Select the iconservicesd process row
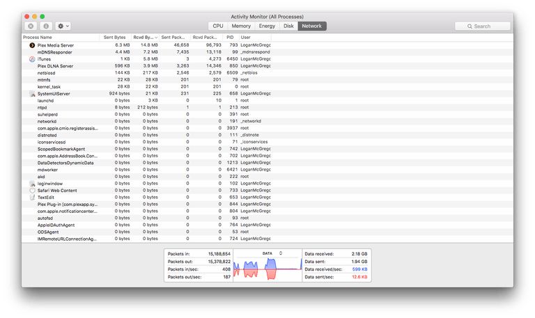535x318 pixels. 267,142
